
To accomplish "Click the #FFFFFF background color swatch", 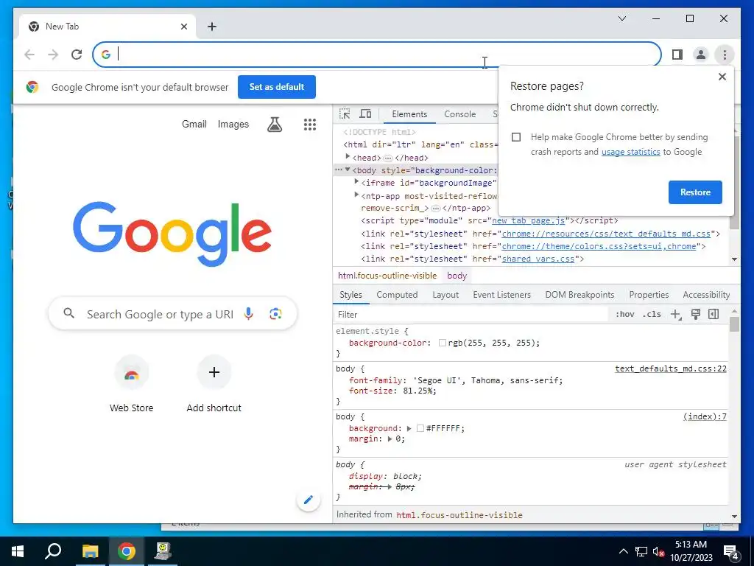I will click(420, 428).
